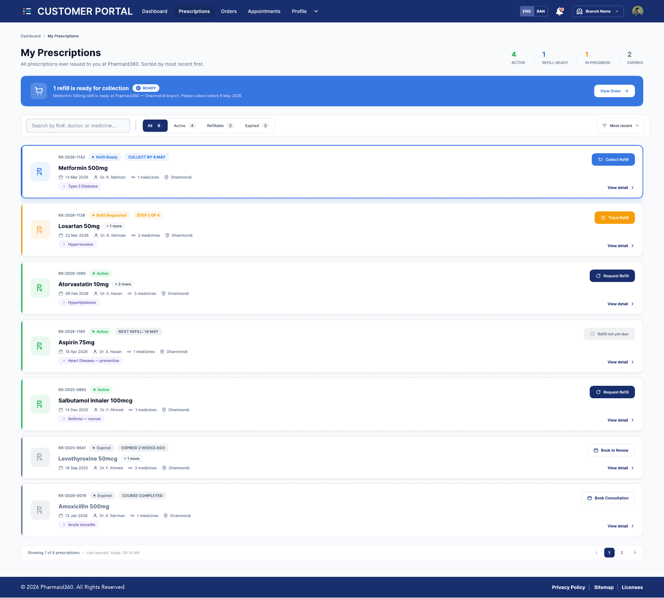
Task: Click the pill icon beside 2 medicines on Levothyroxine
Action: pyautogui.click(x=130, y=468)
